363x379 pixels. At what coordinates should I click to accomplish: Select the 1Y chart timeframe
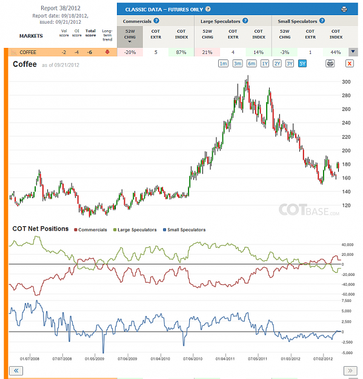click(265, 64)
